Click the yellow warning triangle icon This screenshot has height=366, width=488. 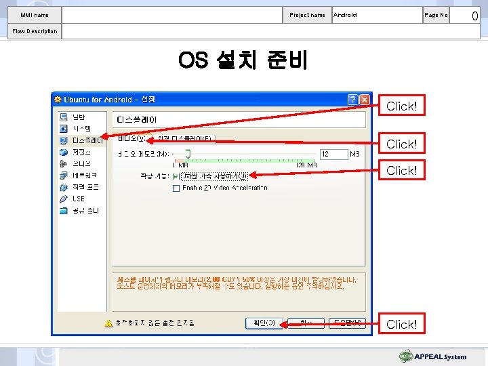pyautogui.click(x=108, y=323)
